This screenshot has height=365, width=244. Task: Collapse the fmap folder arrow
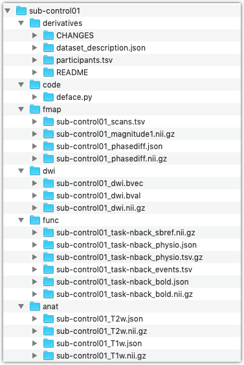click(21, 109)
